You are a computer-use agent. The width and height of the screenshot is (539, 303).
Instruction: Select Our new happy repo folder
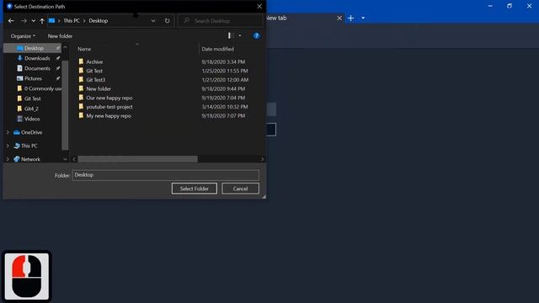[x=109, y=98]
